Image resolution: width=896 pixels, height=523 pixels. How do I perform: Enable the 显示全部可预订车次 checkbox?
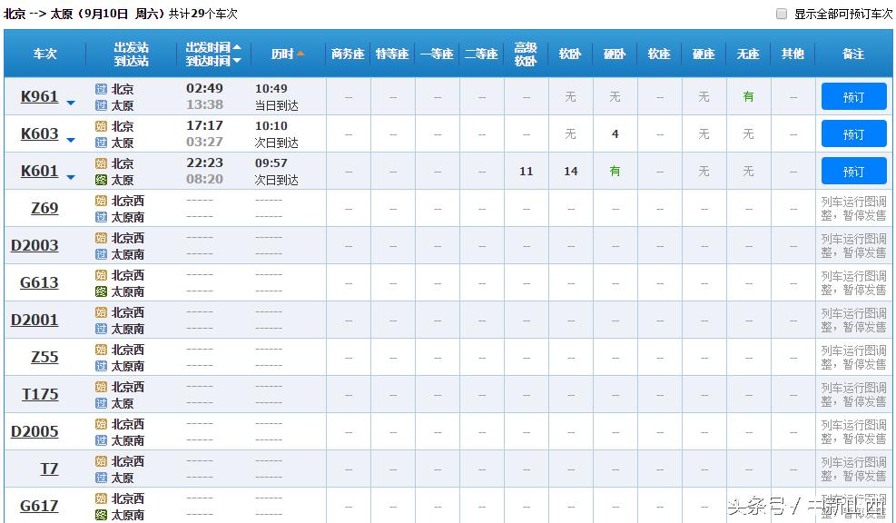pyautogui.click(x=781, y=13)
